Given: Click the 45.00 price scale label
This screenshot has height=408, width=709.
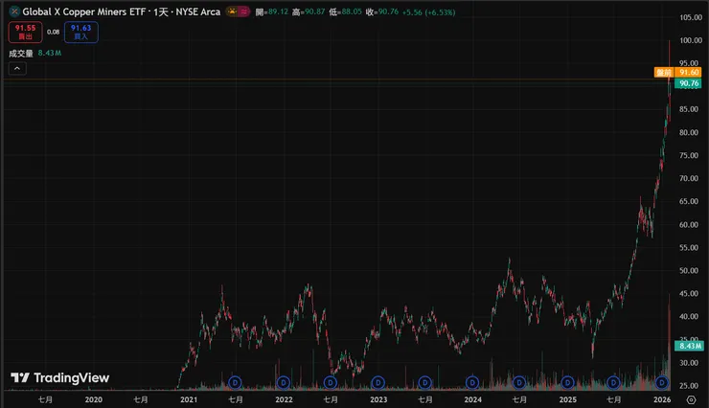Looking at the screenshot, I should 689,293.
